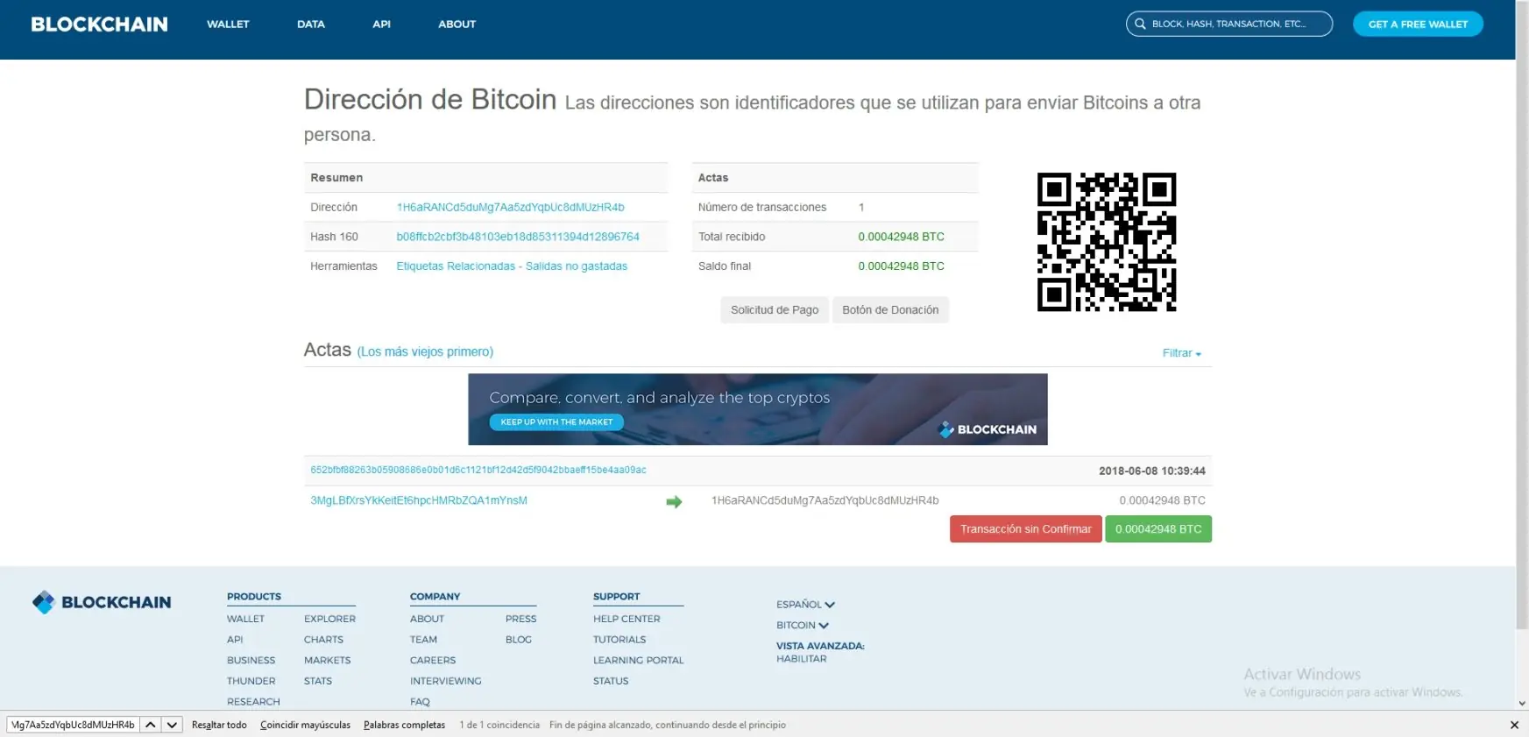
Task: Click the transaction timestamp 2018-06-08 10:39:44
Action: tap(1151, 471)
